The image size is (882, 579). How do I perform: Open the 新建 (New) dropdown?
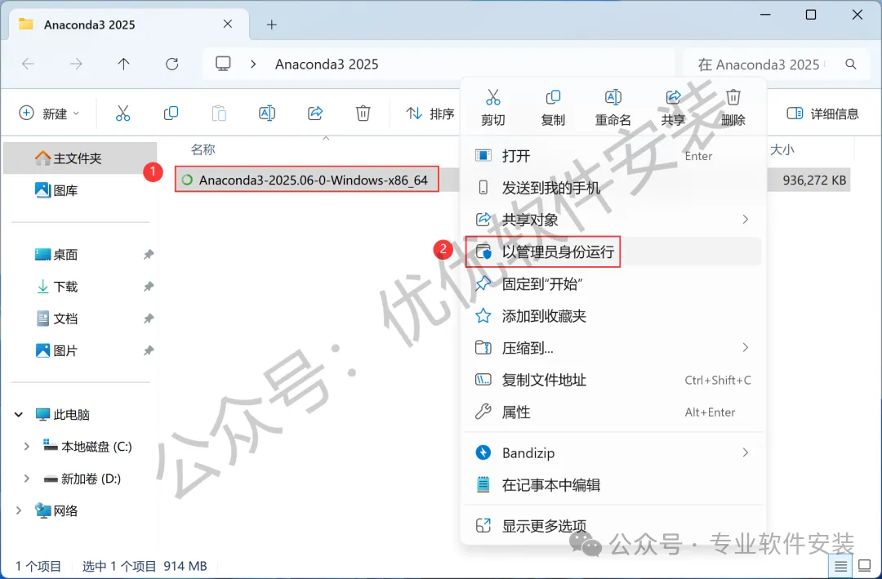tap(49, 114)
